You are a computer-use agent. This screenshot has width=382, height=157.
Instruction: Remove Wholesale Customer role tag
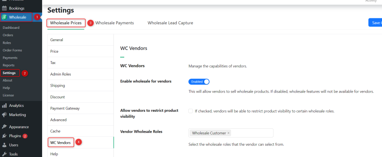[x=229, y=133]
